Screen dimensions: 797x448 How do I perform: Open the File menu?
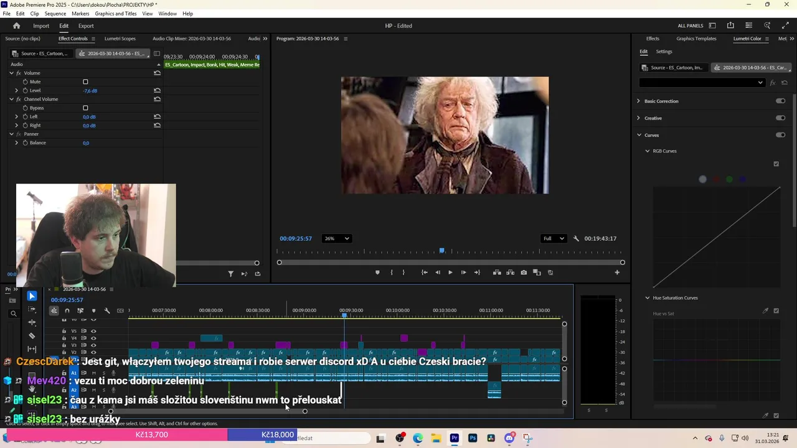point(6,13)
